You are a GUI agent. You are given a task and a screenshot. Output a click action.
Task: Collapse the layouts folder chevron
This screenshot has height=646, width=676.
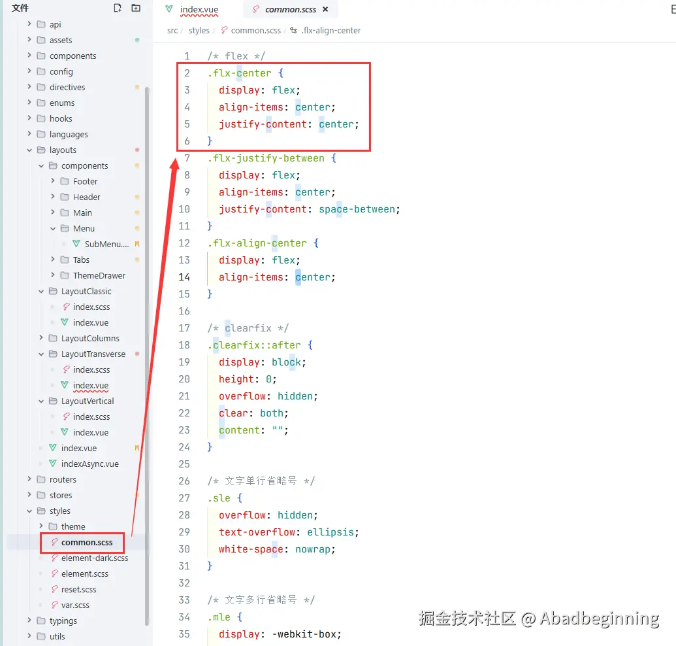[29, 150]
